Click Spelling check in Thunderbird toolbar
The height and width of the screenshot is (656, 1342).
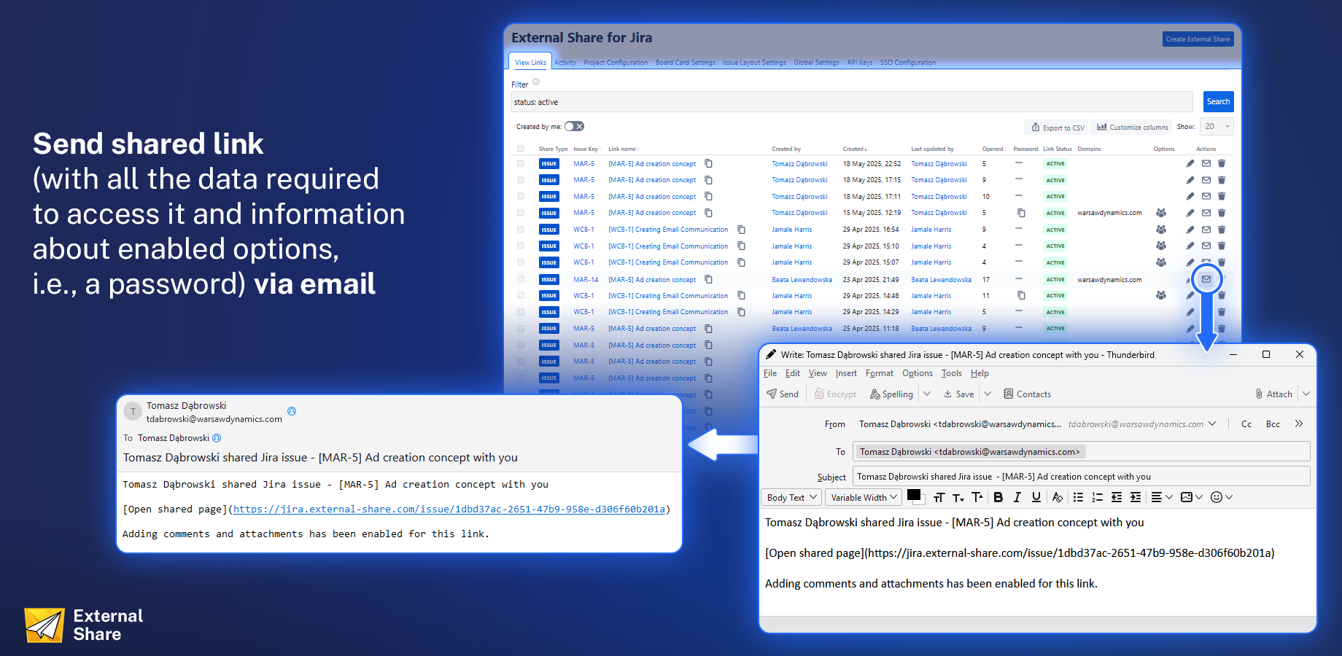(891, 394)
